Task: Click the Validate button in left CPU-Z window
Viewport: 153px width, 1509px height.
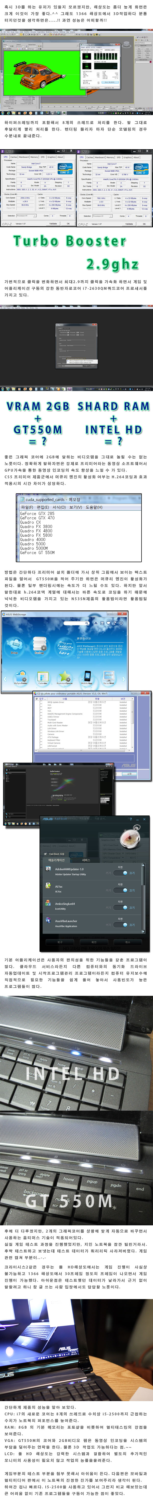Action: tap(53, 223)
